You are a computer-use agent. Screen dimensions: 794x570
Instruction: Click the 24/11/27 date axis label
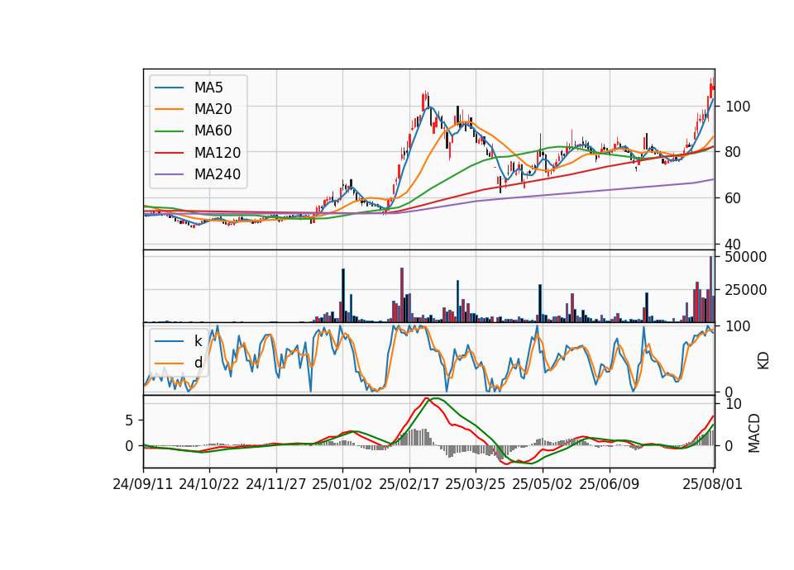[x=276, y=484]
